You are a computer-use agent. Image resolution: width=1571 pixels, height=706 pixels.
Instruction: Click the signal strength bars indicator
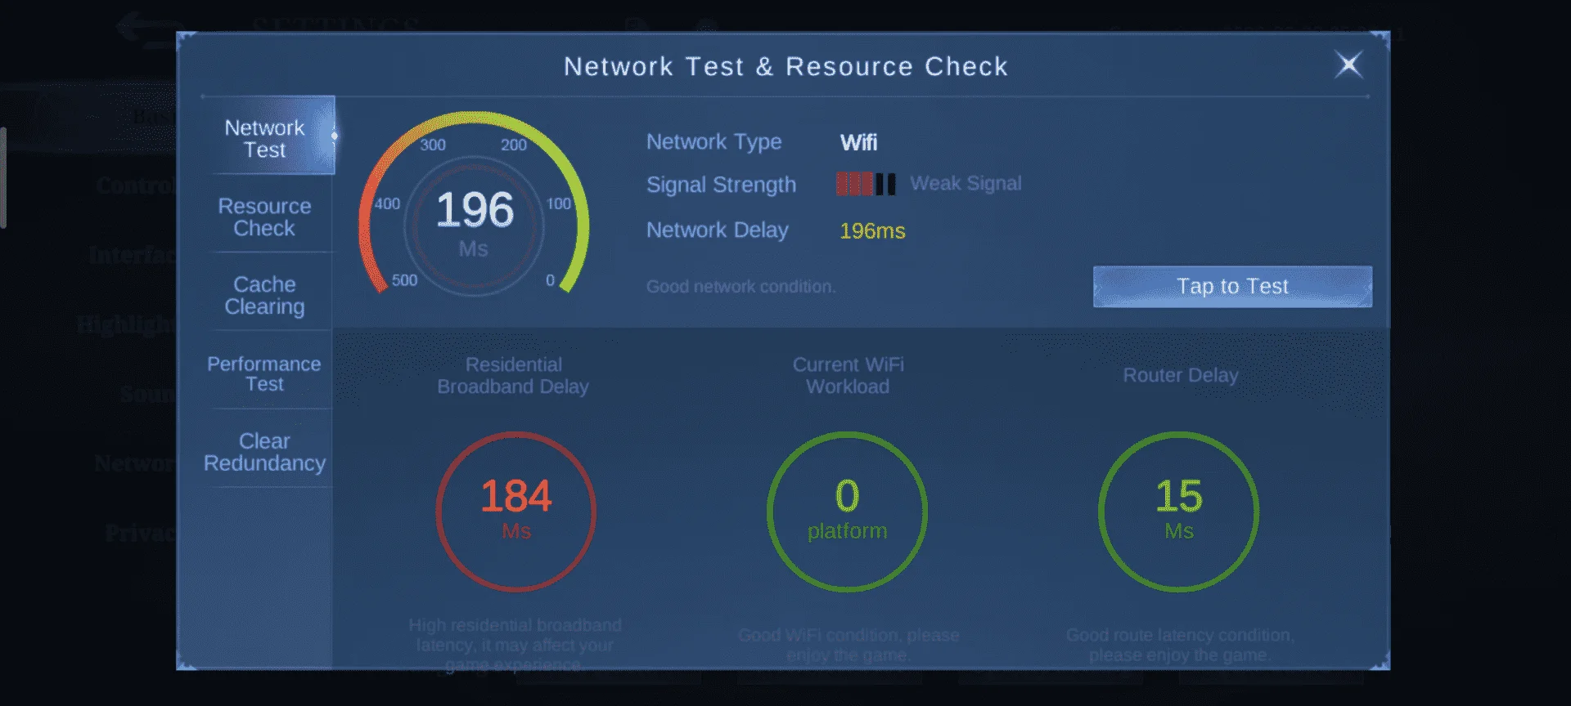(866, 184)
